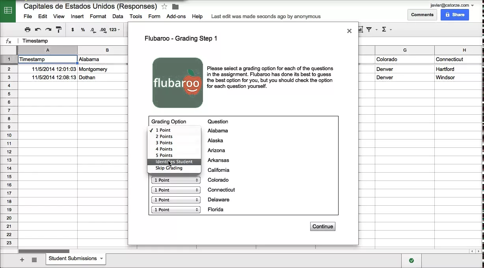Open the File menu
Screen dimensions: 484x268
(28, 17)
